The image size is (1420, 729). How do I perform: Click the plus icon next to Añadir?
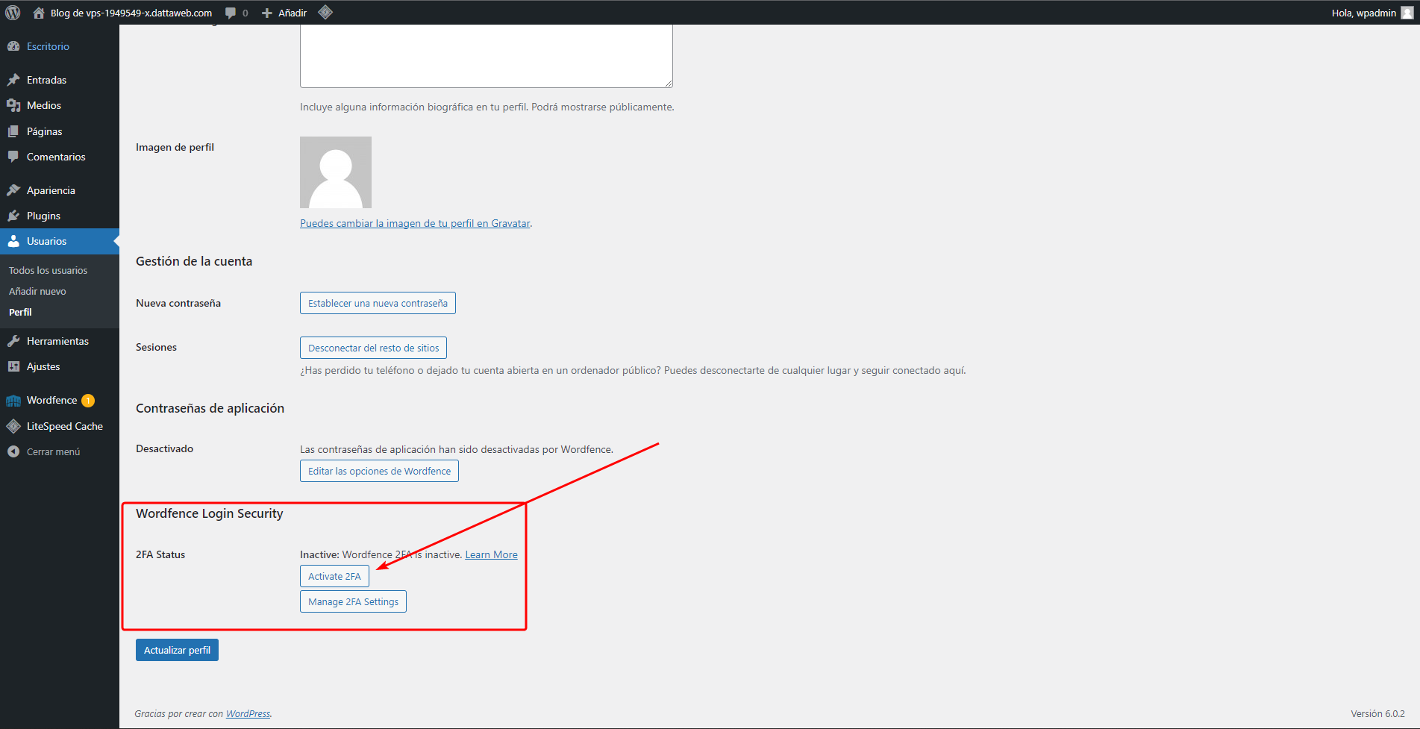(x=267, y=13)
